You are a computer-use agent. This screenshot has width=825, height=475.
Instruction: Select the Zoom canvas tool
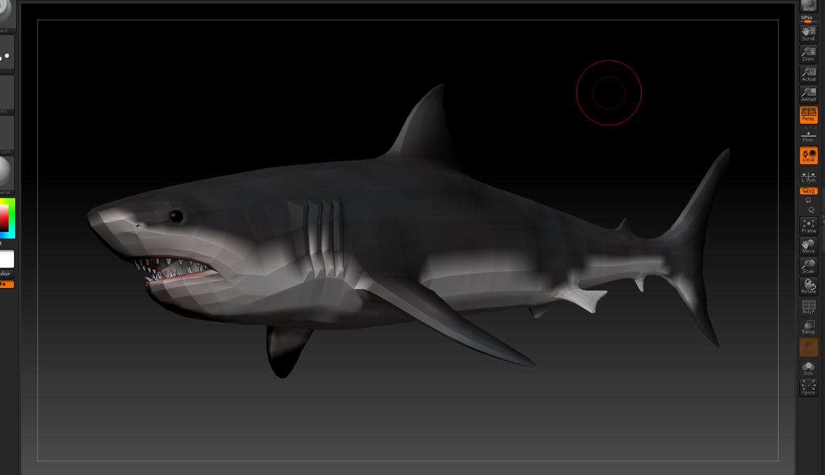pos(808,54)
